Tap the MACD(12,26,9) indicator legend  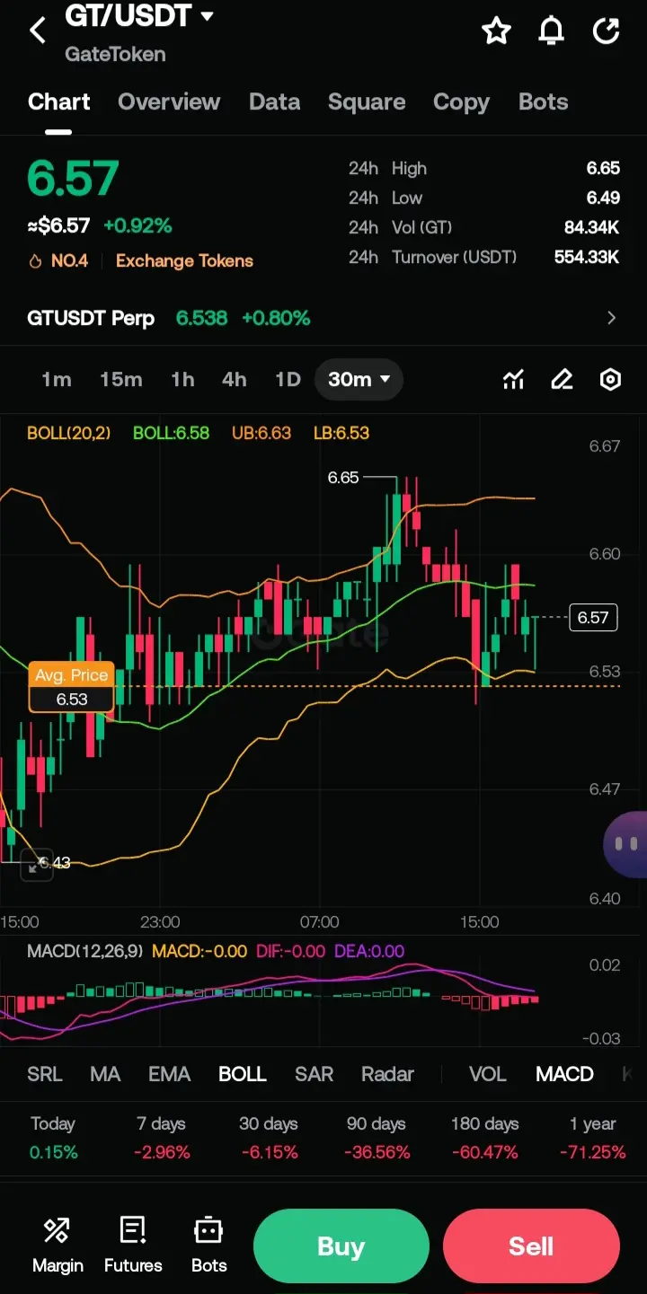[x=84, y=951]
